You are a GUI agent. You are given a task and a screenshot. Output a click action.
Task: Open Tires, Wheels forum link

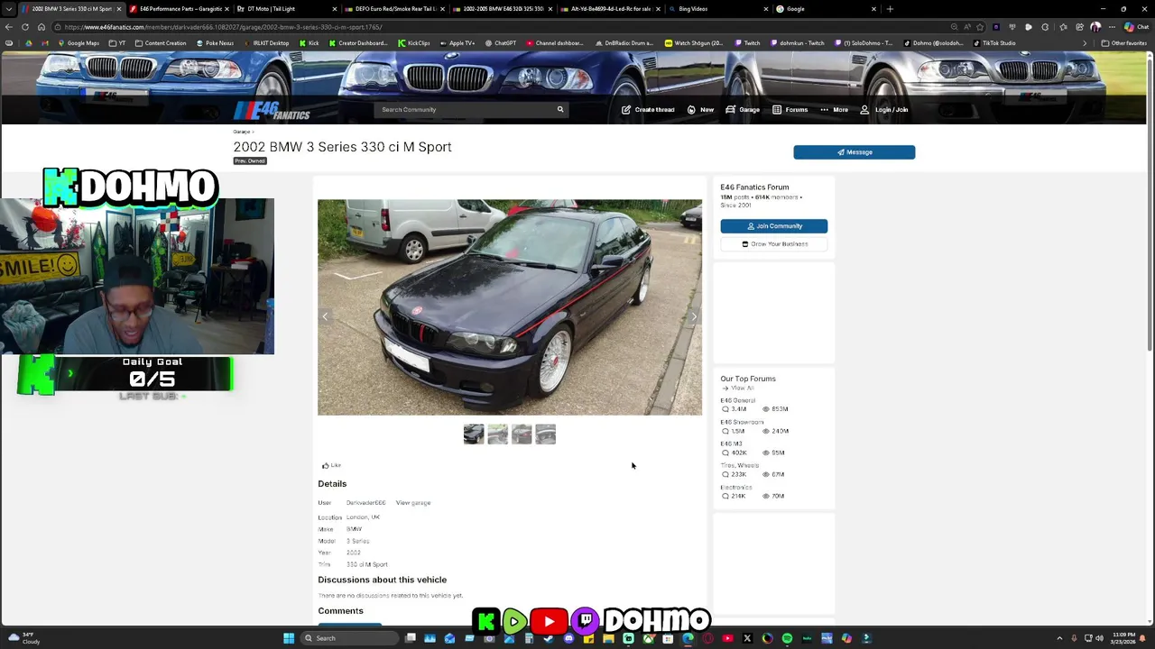(740, 465)
